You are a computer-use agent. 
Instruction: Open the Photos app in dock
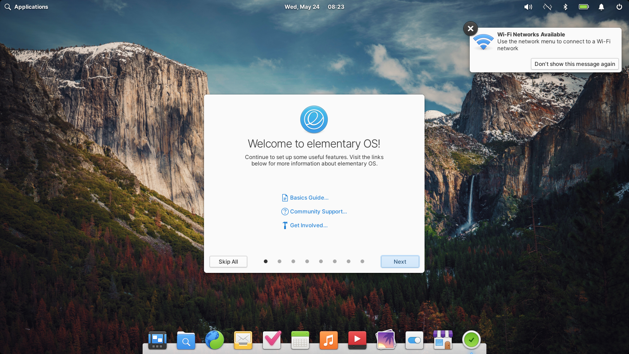pos(386,341)
